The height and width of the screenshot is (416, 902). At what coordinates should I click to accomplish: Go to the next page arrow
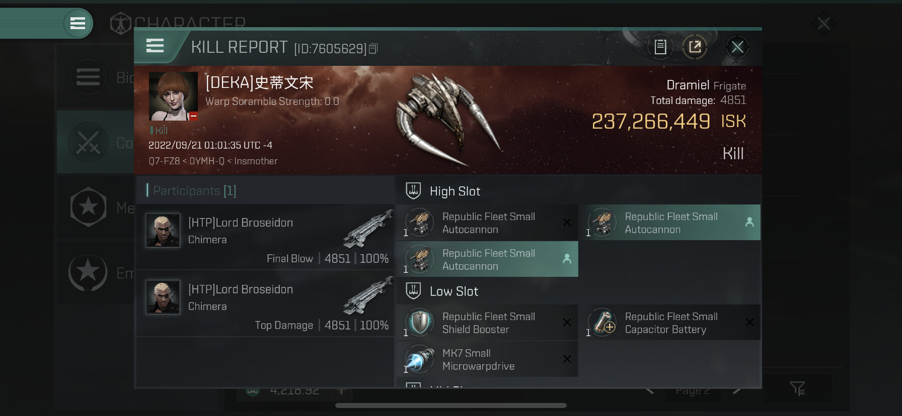(x=737, y=389)
